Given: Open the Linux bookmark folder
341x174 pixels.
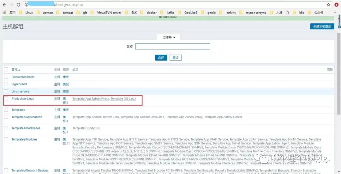Looking at the screenshot, I should point(26,13).
